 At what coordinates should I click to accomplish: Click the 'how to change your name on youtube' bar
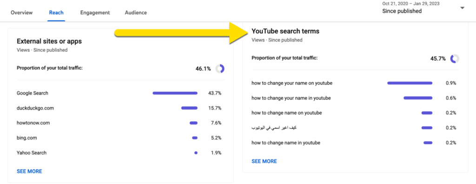[410, 83]
